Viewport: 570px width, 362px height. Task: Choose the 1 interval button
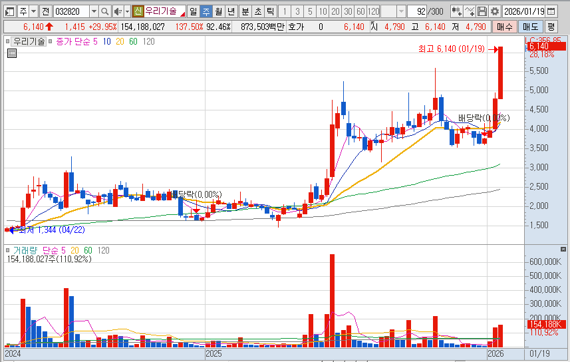tap(285, 11)
